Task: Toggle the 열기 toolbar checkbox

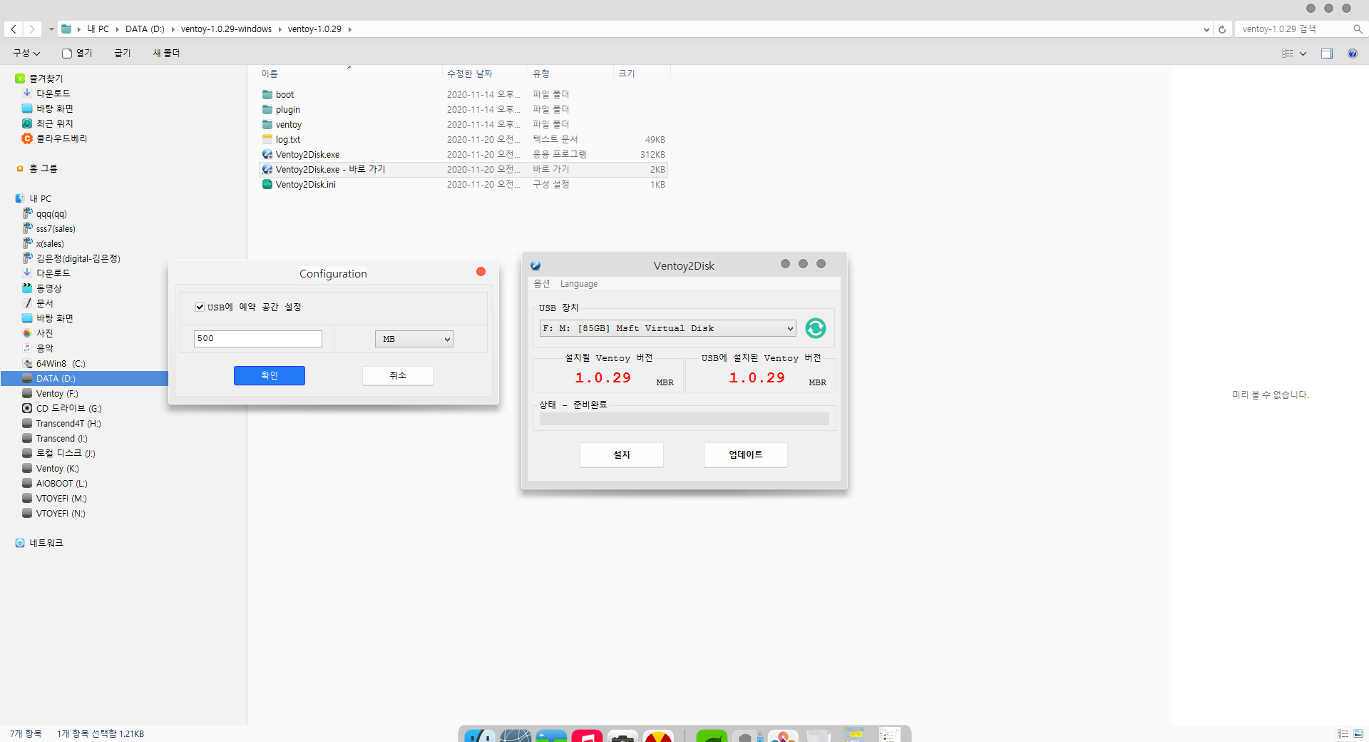Action: tap(67, 54)
